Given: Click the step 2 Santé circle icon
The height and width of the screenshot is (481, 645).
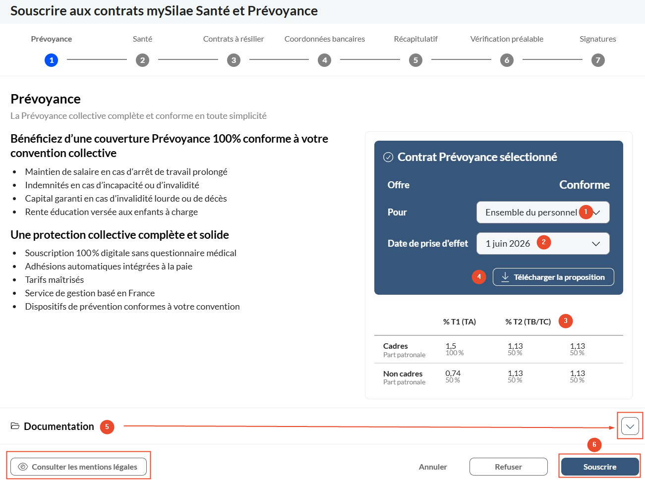Looking at the screenshot, I should pos(142,60).
